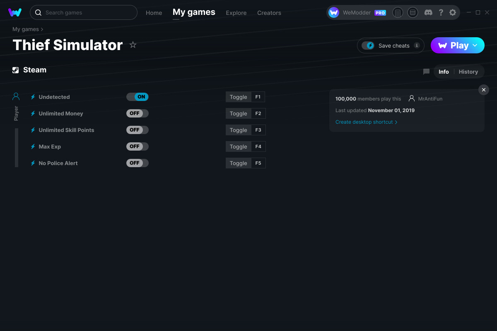Maximize the WeMod window

point(478,12)
